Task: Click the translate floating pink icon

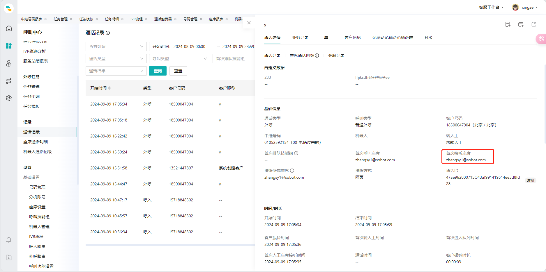Action: click(x=541, y=39)
